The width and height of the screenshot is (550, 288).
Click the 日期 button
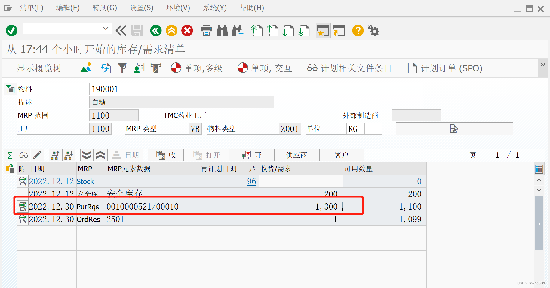[x=125, y=155]
